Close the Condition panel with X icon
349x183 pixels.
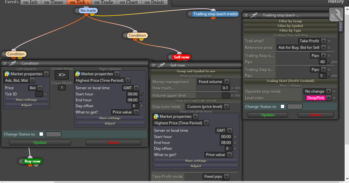point(5,63)
